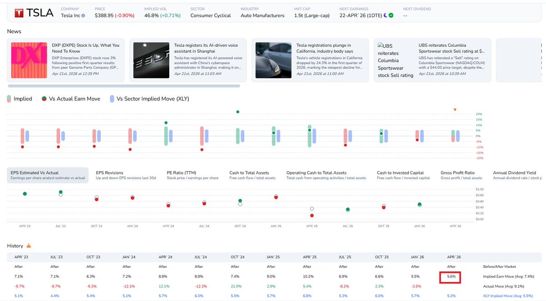The width and height of the screenshot is (546, 301).
Task: Click the History section heading
Action: coord(15,246)
